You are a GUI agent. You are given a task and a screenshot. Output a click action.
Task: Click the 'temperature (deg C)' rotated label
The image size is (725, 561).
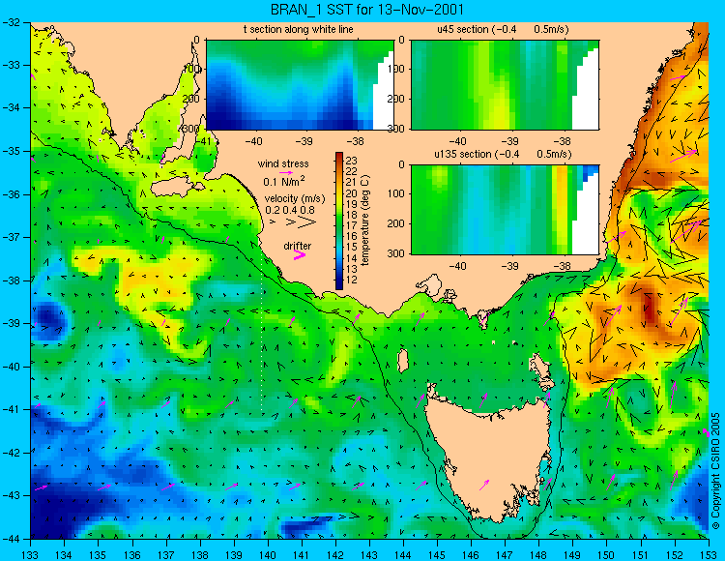(x=365, y=221)
